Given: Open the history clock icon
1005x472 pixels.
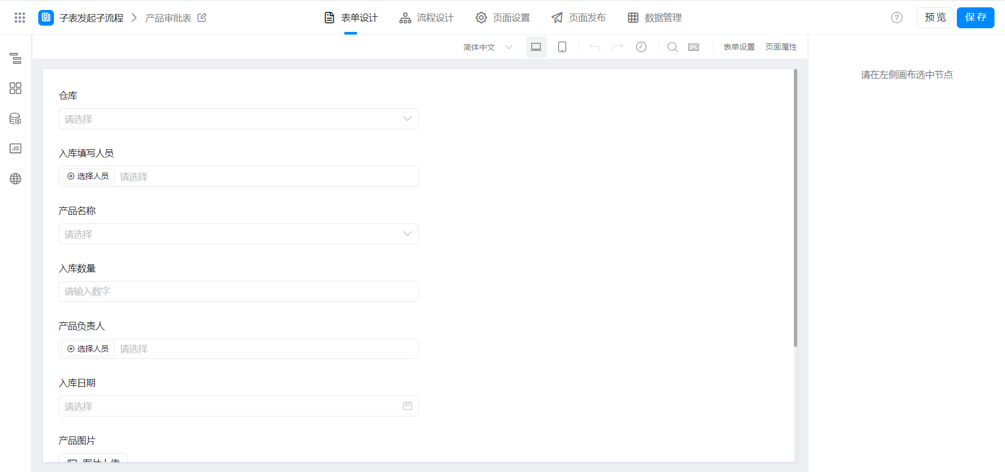Looking at the screenshot, I should pos(641,47).
